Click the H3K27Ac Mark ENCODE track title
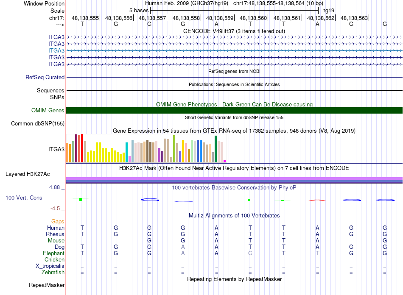The height and width of the screenshot is (295, 403). click(234, 168)
